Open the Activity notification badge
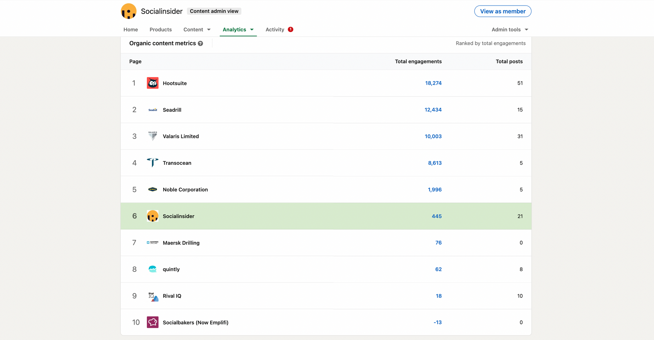654x340 pixels. point(290,29)
